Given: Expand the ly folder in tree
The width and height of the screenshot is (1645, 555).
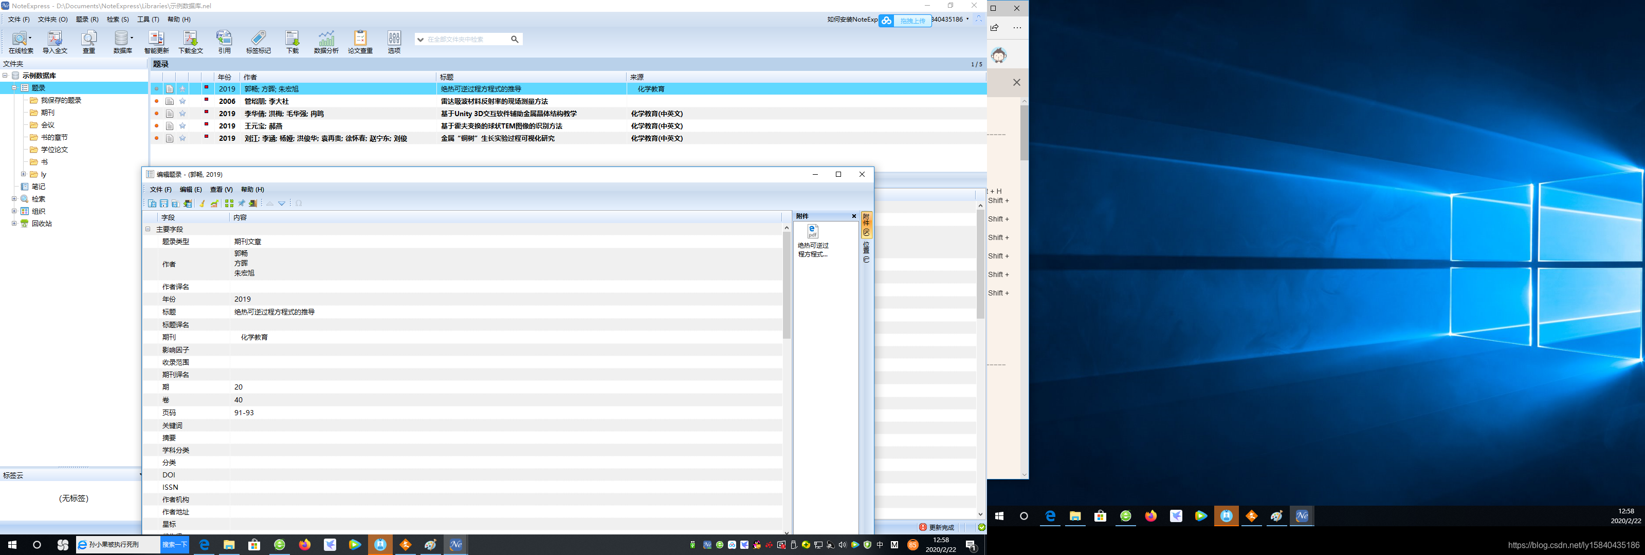Looking at the screenshot, I should click(24, 174).
